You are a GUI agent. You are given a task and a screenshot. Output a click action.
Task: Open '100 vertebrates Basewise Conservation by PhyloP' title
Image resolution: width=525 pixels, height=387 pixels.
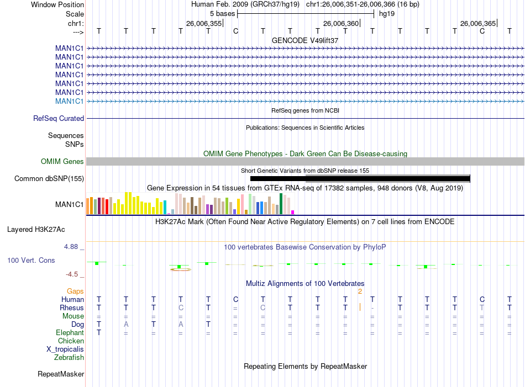[305, 247]
